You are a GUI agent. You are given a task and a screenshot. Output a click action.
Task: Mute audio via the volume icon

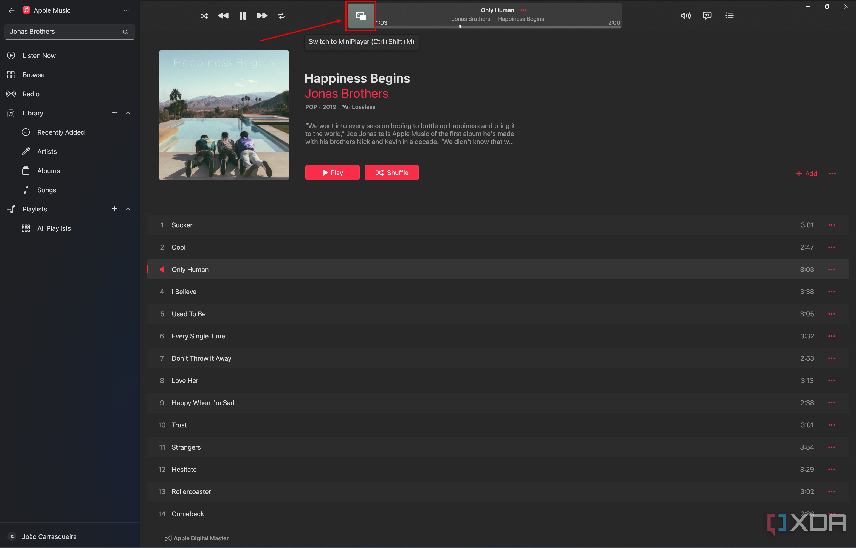coord(685,16)
